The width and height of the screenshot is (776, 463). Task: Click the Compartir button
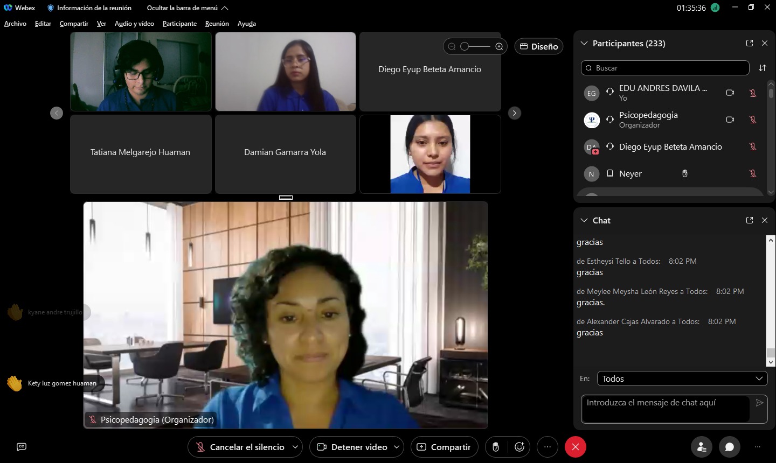(x=444, y=447)
